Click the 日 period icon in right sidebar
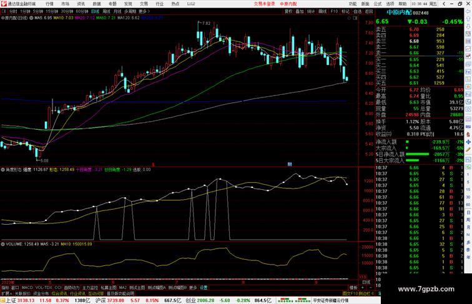Viewport: 472px width, 304px height. click(x=468, y=212)
